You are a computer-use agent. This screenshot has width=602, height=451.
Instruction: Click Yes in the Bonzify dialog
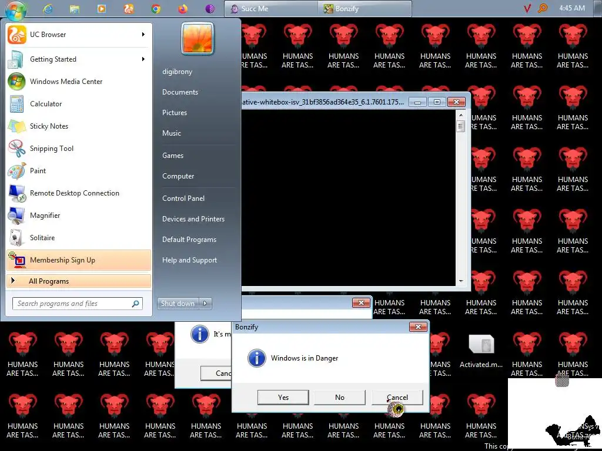[x=283, y=398]
